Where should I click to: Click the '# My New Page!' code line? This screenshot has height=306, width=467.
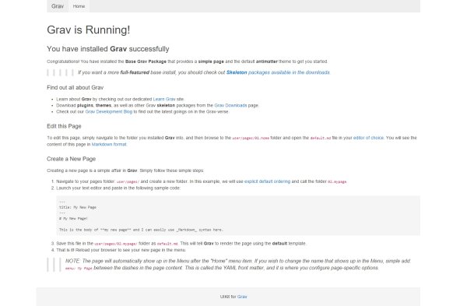click(73, 218)
